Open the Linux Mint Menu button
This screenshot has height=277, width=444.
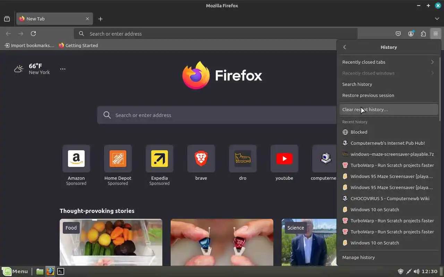15,271
